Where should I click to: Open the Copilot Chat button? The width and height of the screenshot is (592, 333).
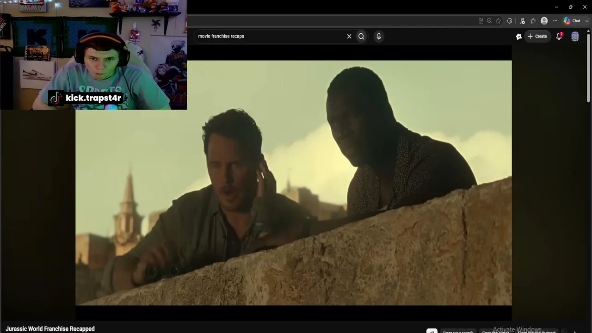tap(572, 21)
